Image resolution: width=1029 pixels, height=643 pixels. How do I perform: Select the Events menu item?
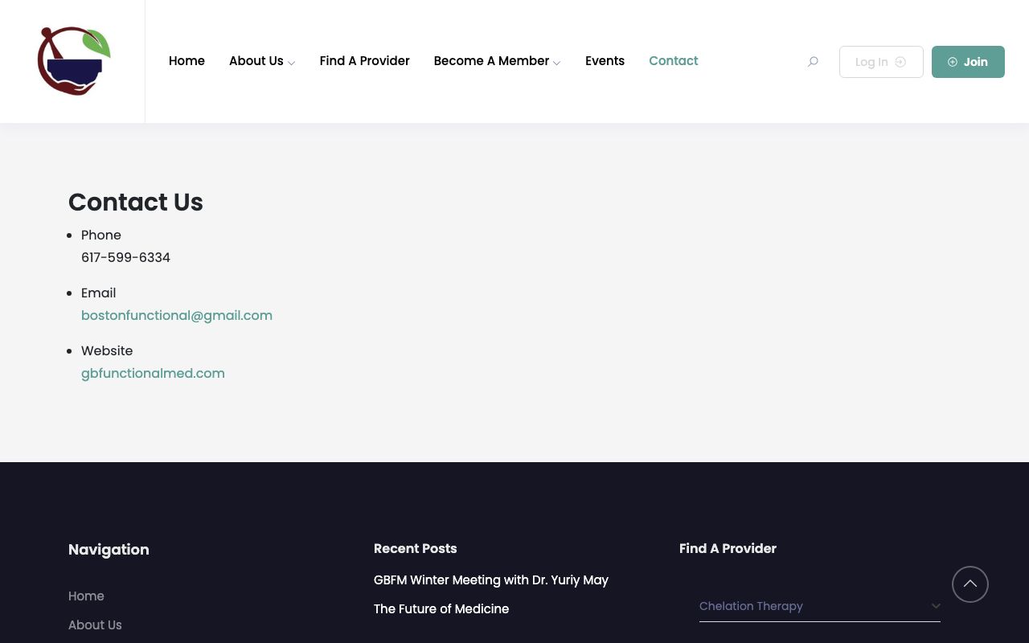(605, 61)
